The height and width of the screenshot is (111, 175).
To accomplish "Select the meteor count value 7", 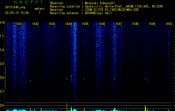I will [x=40, y=13].
